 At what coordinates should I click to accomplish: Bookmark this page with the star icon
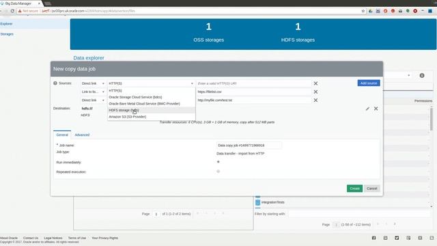tap(363, 11)
